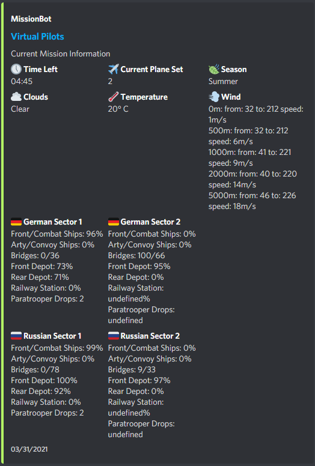The height and width of the screenshot is (466, 315).
Task: Click the Russian Sector 2 heading
Action: coord(150,336)
